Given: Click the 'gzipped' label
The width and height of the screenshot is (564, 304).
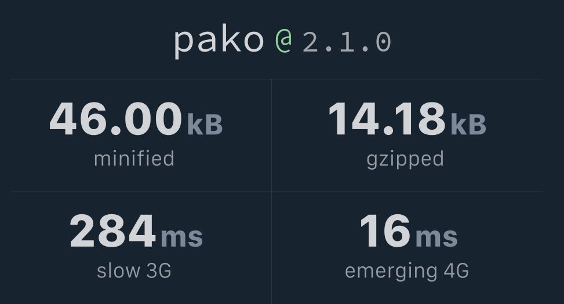Looking at the screenshot, I should click(x=405, y=159).
